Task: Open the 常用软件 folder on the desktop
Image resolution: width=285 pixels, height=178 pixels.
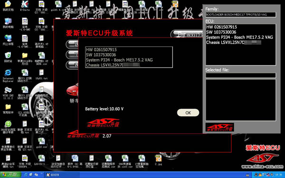Action: [x=8, y=109]
